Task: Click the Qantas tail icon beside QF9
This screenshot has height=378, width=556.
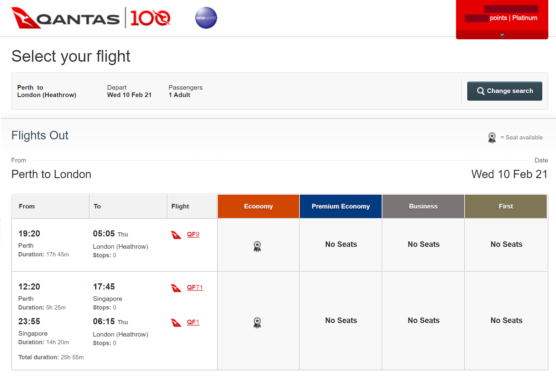Action: pos(176,235)
